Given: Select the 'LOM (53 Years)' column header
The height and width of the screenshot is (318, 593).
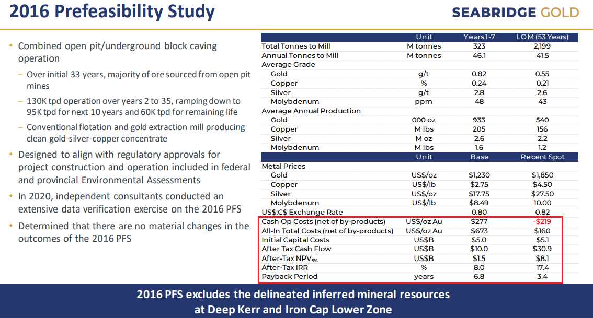Looking at the screenshot, I should tap(542, 37).
